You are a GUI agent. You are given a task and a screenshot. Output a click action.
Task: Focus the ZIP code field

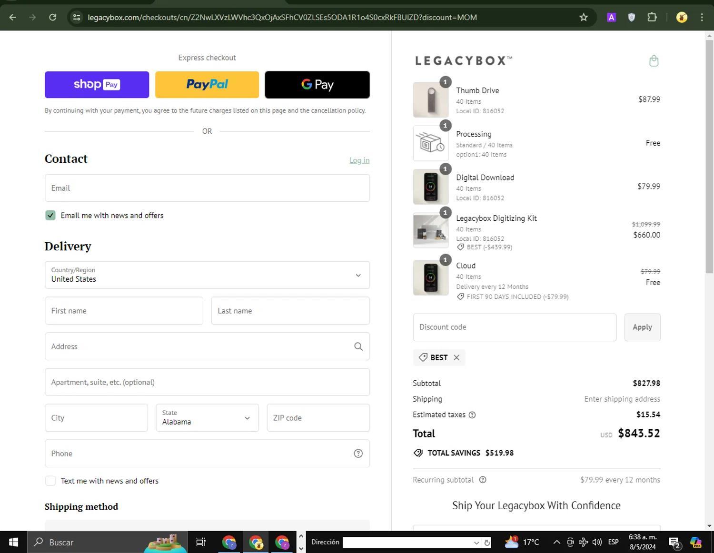pyautogui.click(x=318, y=418)
